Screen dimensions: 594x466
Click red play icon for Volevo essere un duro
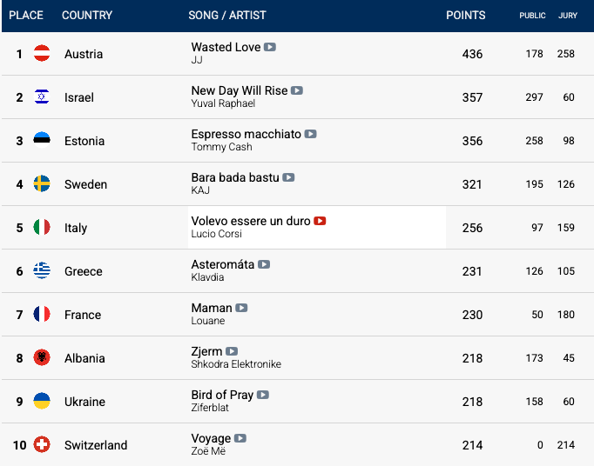(320, 221)
